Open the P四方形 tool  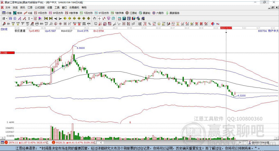(x=40, y=13)
